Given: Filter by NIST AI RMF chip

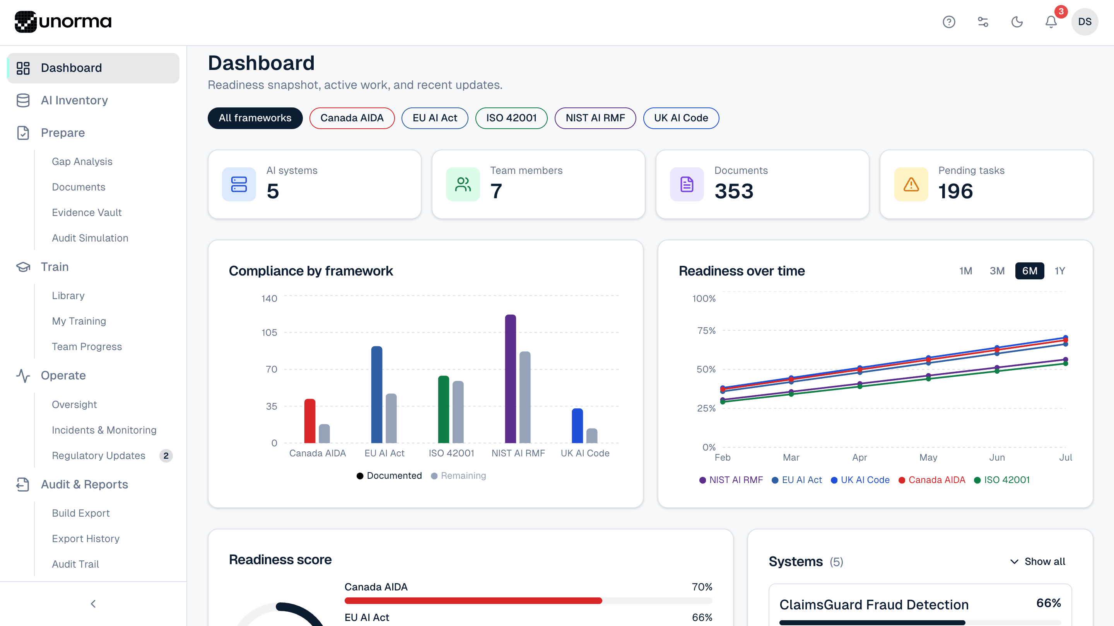Looking at the screenshot, I should pos(595,118).
